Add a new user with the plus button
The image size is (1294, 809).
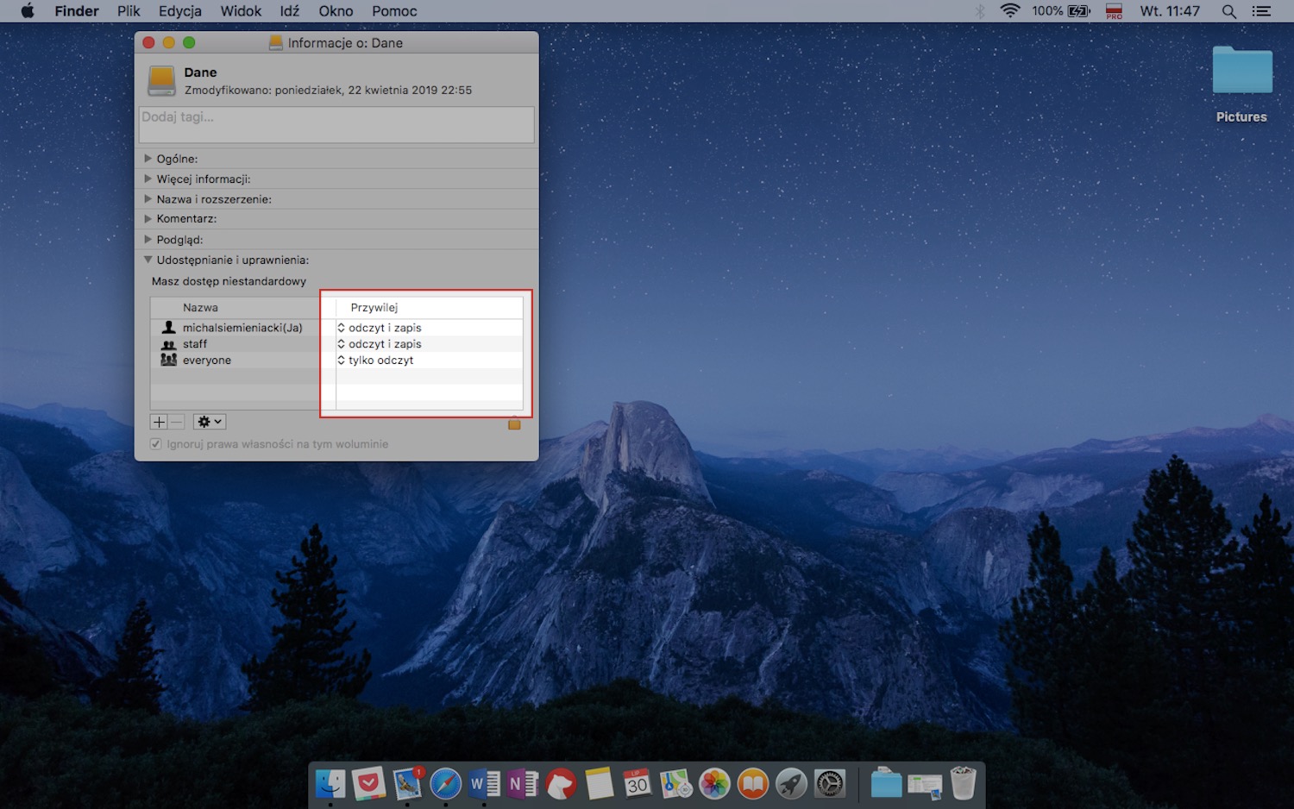pos(158,421)
